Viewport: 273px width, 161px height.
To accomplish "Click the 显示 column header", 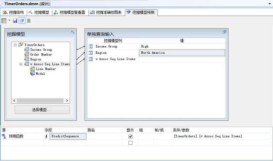I will click(130, 130).
